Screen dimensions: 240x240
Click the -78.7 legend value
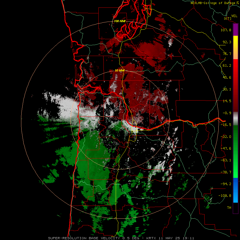point(226,172)
